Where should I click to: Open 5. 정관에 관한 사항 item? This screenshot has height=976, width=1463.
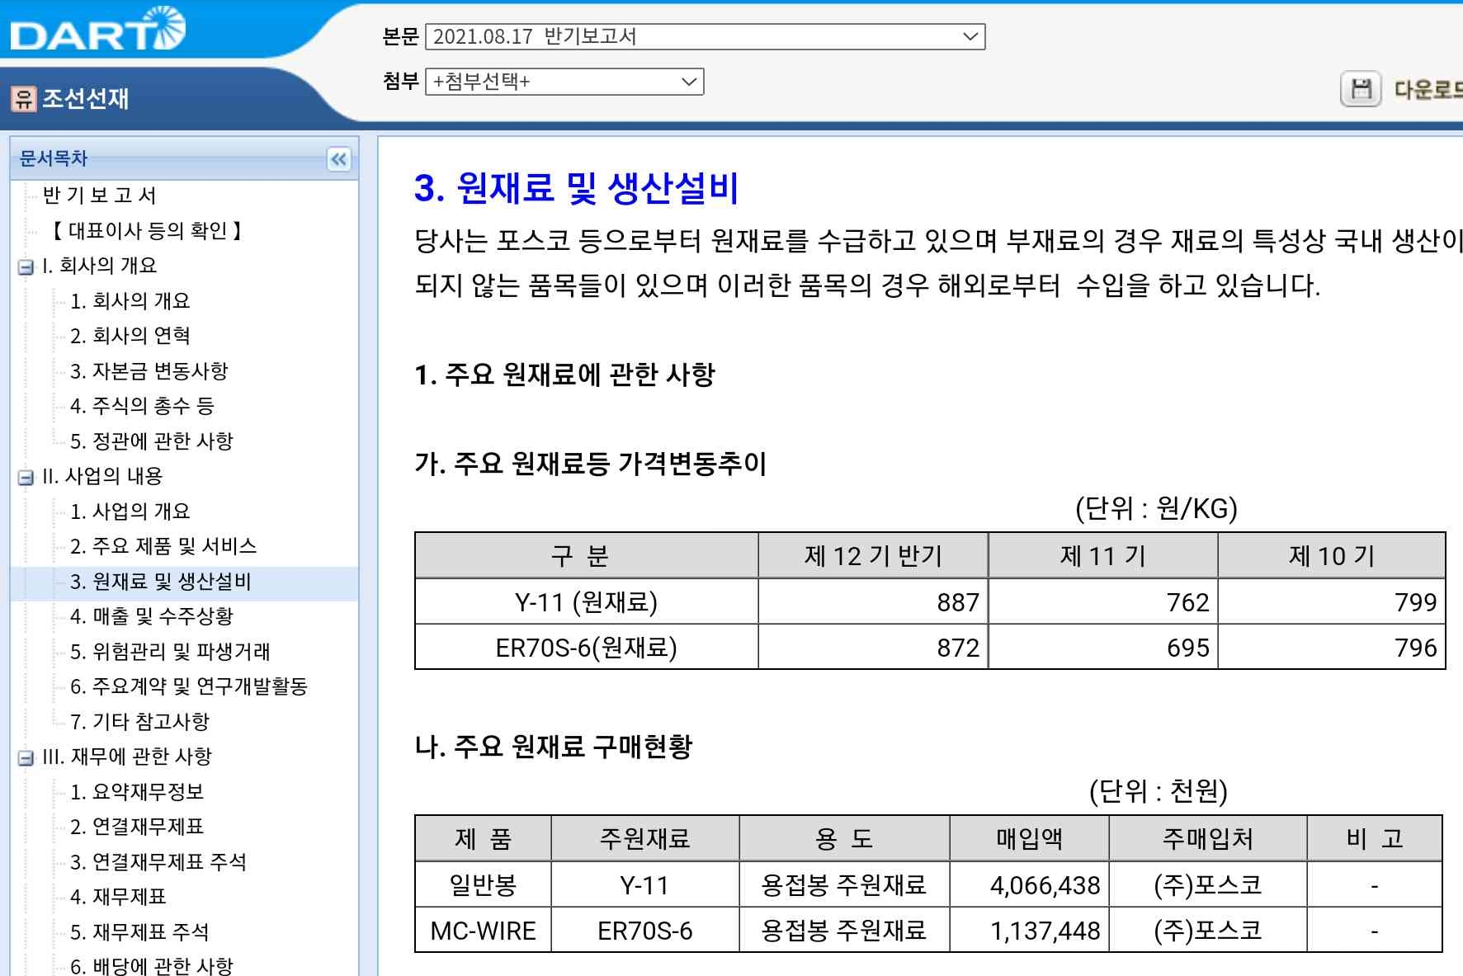coord(151,441)
